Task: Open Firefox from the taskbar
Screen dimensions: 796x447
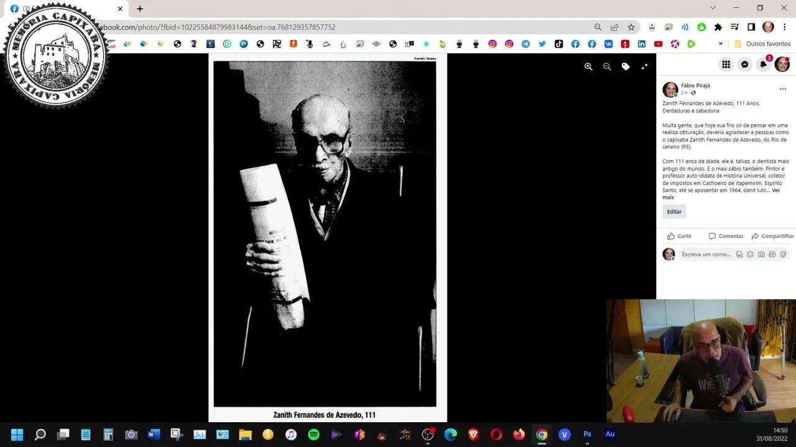Action: [x=519, y=435]
